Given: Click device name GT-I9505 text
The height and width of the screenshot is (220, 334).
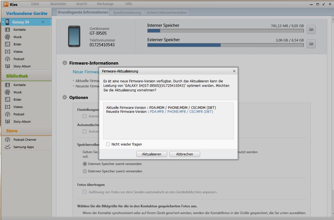Looking at the screenshot, I should coord(98,33).
